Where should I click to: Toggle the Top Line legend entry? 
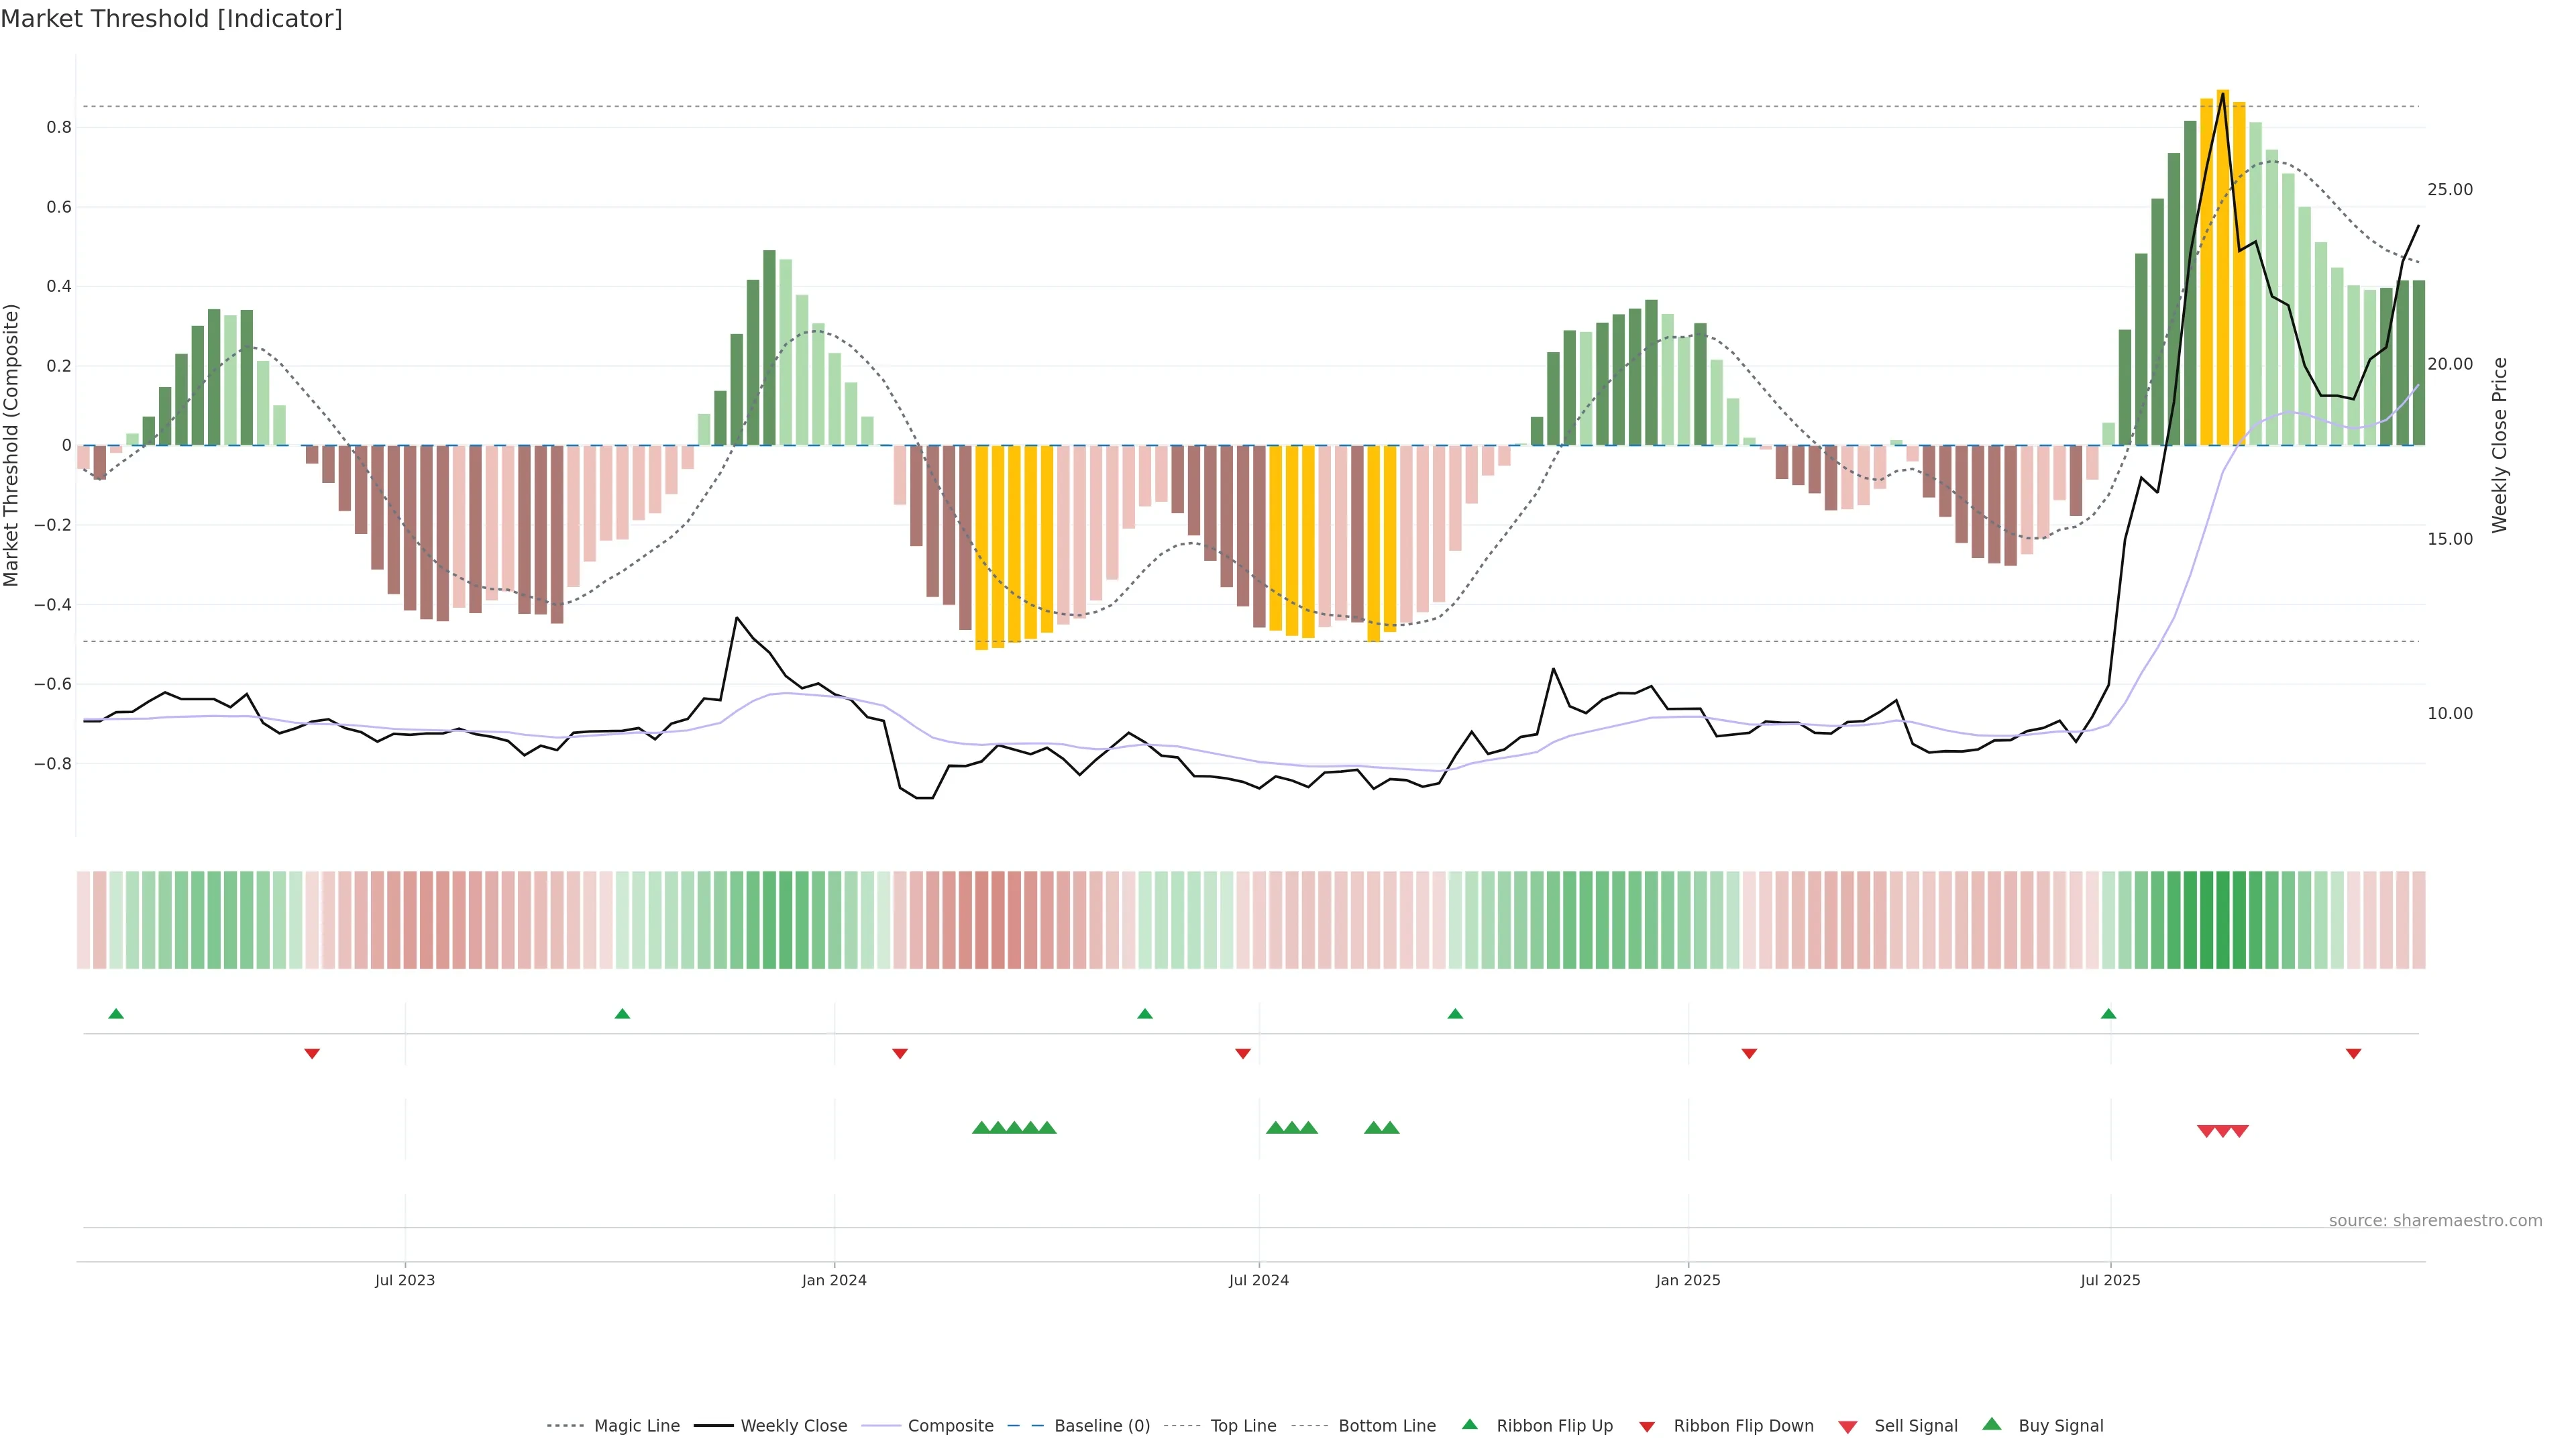click(x=1243, y=1426)
